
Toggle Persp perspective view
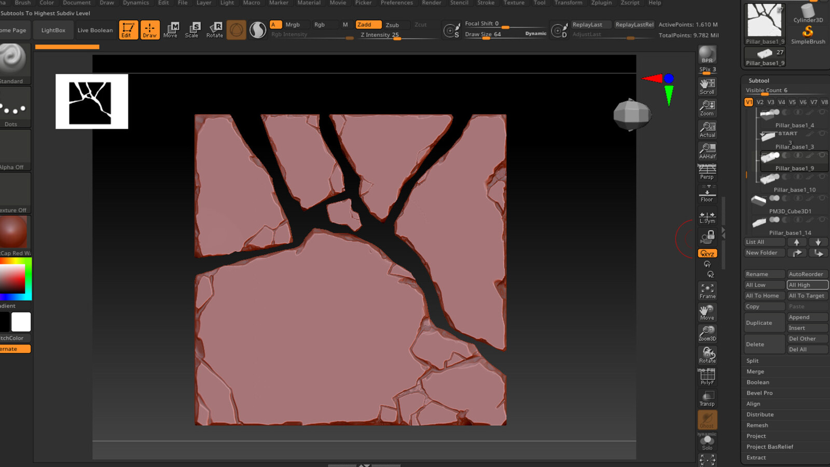[707, 171]
